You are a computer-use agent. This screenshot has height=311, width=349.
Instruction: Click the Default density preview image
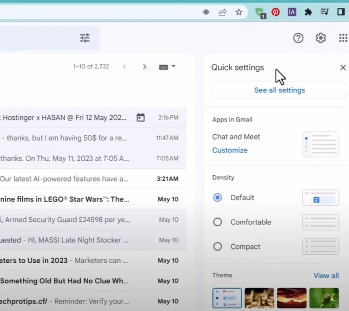pos(321,197)
